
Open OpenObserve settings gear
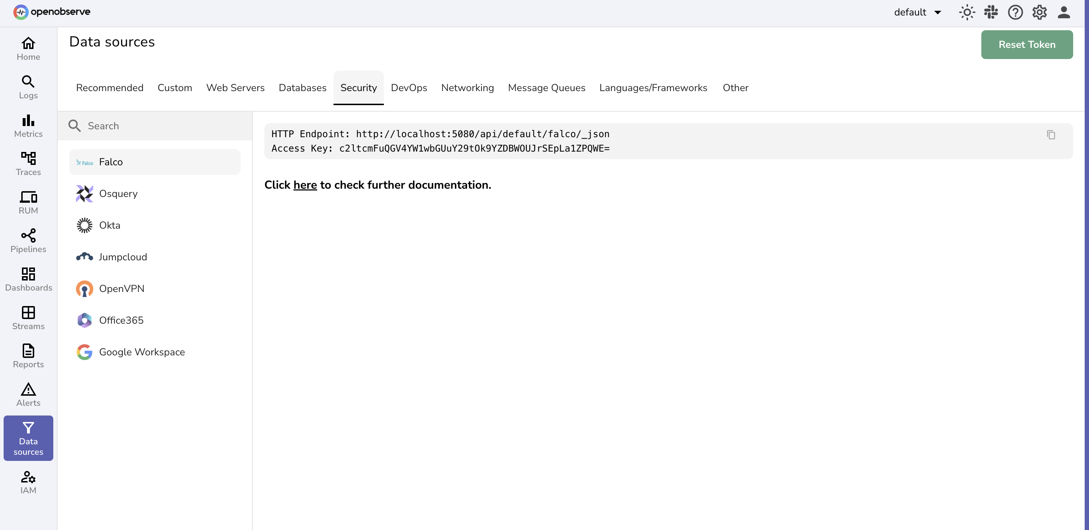[1040, 12]
